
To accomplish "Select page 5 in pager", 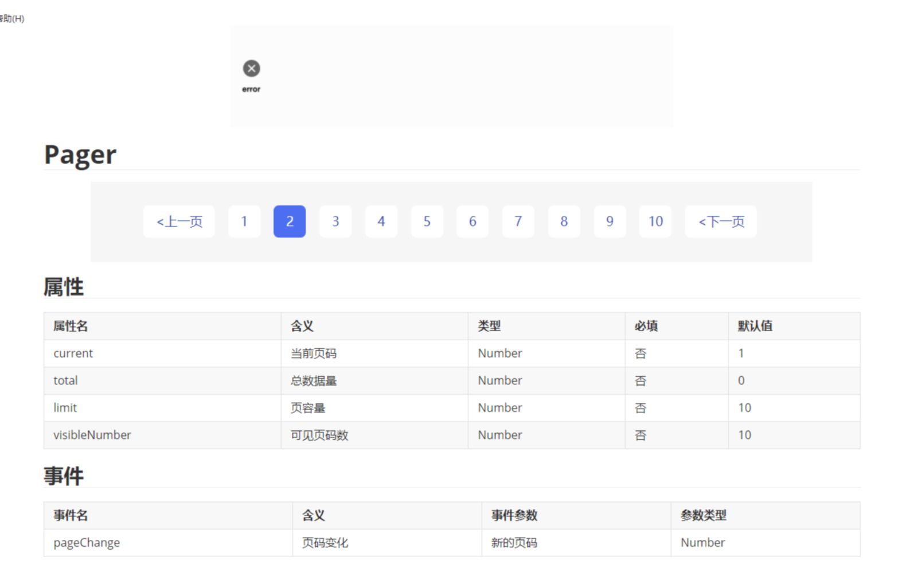I will (x=427, y=221).
